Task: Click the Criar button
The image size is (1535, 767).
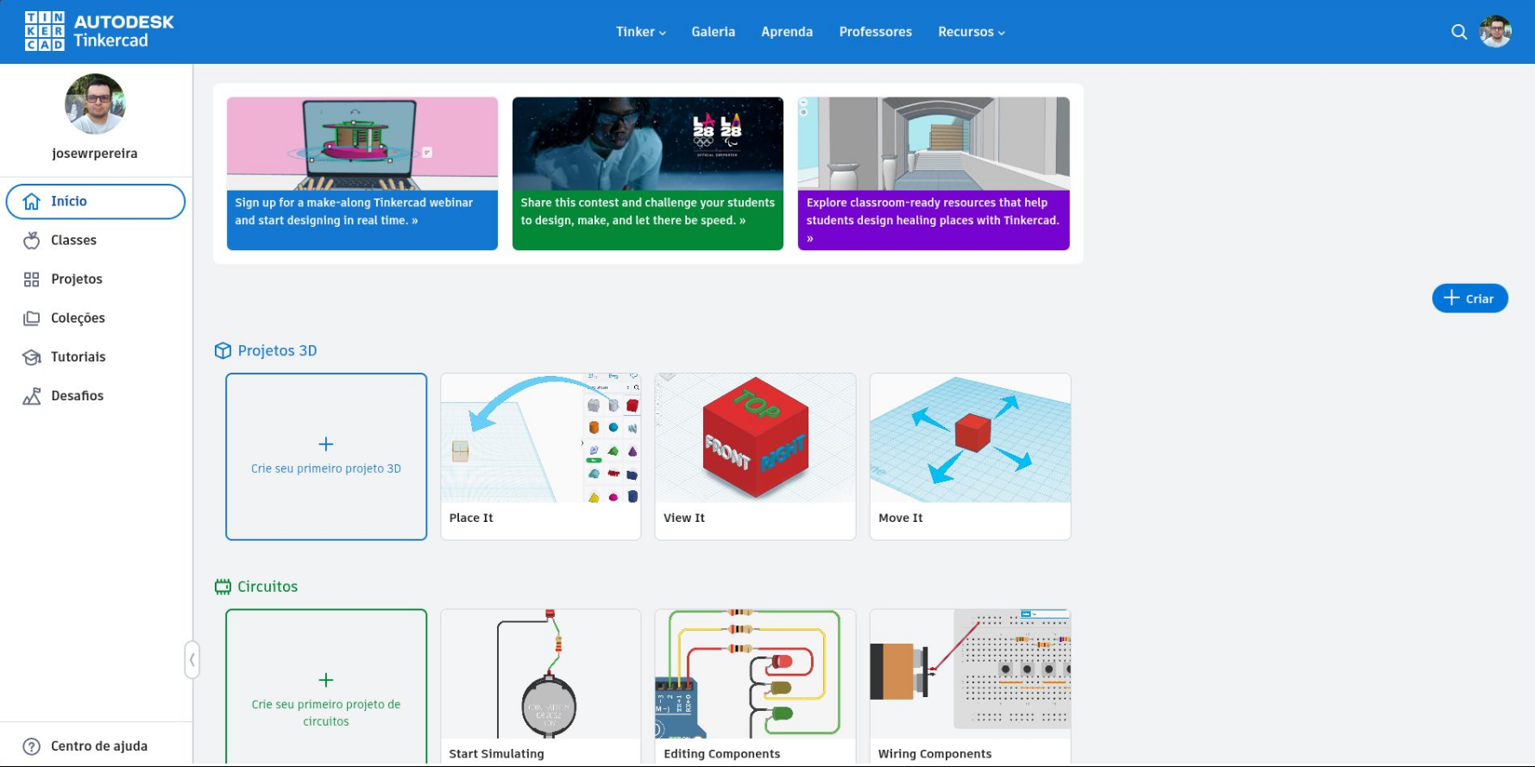Action: pyautogui.click(x=1470, y=299)
